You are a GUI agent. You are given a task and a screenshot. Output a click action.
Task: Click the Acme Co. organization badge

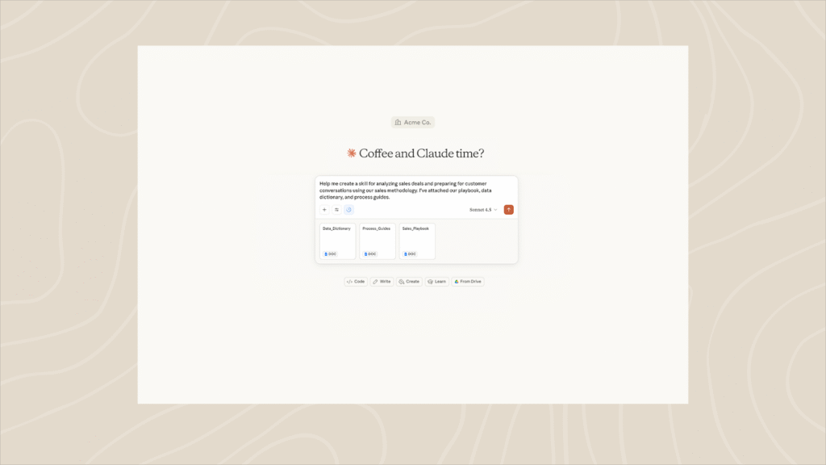(x=413, y=123)
